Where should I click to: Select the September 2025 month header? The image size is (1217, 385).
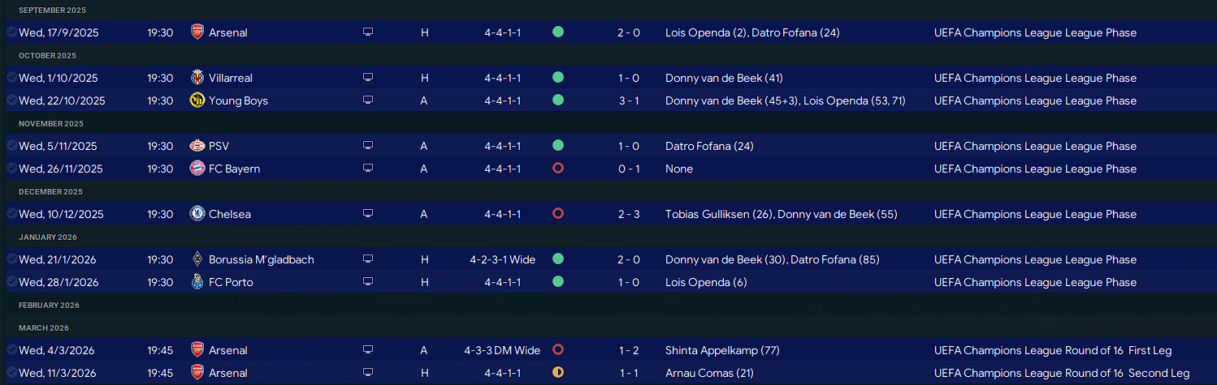coord(52,10)
